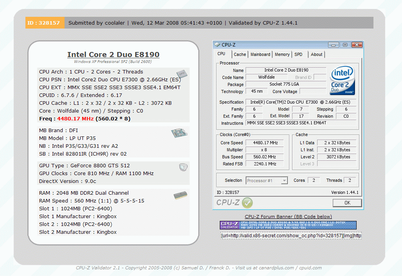
Task: Open the Intel Core 2 Duo E8190 heading link
Action: (113, 55)
